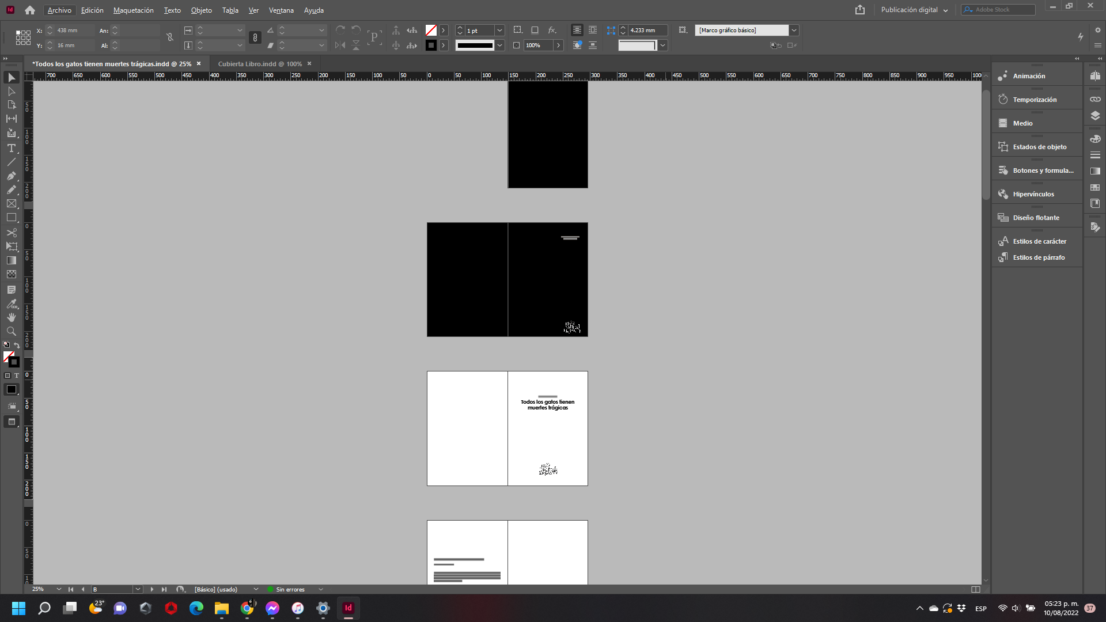This screenshot has height=622, width=1106.
Task: Toggle the constrain scaling link icon
Action: (x=255, y=37)
